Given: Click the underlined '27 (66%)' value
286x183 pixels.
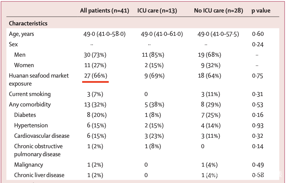Looking at the screenshot, I should pyautogui.click(x=95, y=76).
